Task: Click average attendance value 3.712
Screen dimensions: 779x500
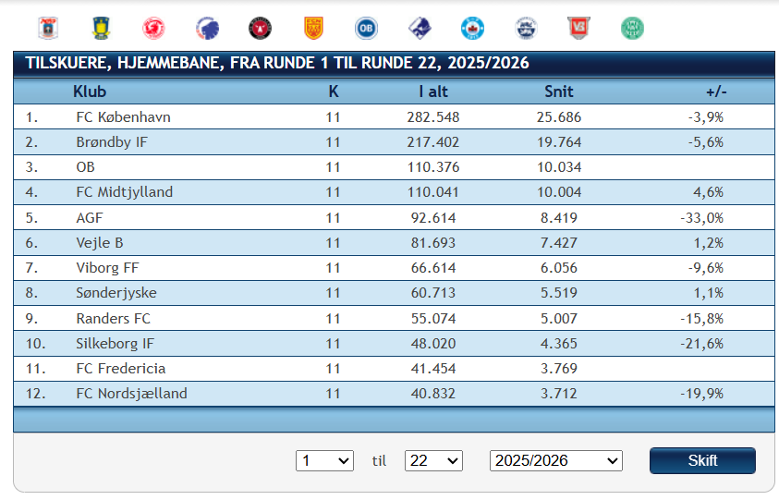Action: click(x=559, y=393)
